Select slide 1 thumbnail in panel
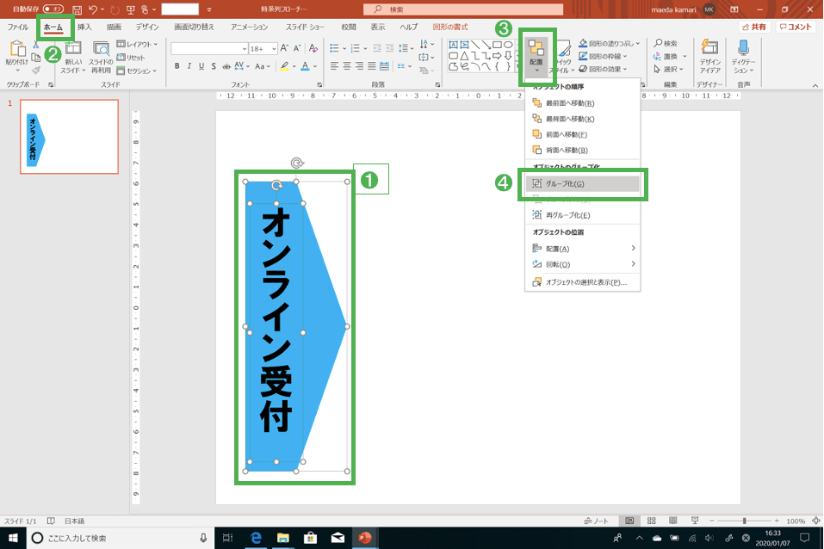The image size is (824, 549). click(70, 137)
